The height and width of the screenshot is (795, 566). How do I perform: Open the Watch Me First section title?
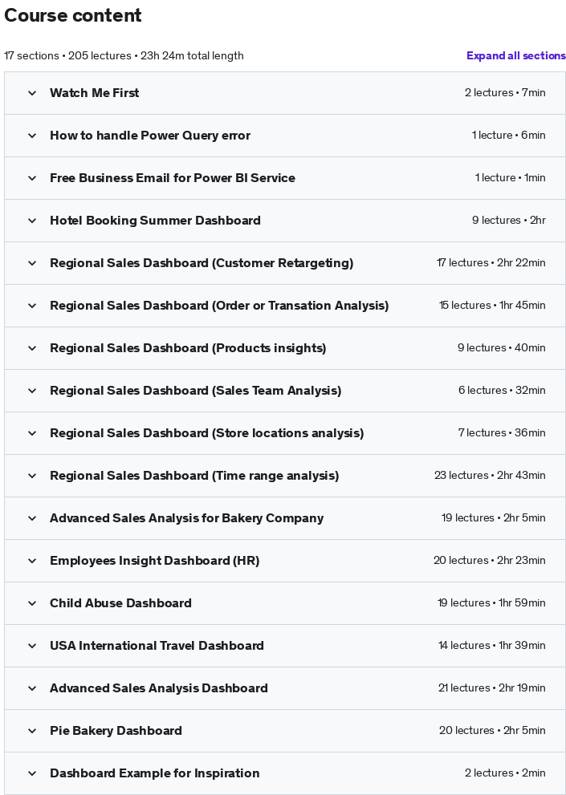95,93
